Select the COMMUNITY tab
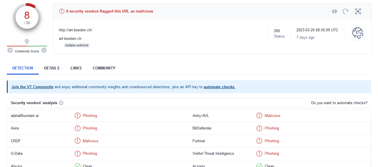 pyautogui.click(x=104, y=68)
